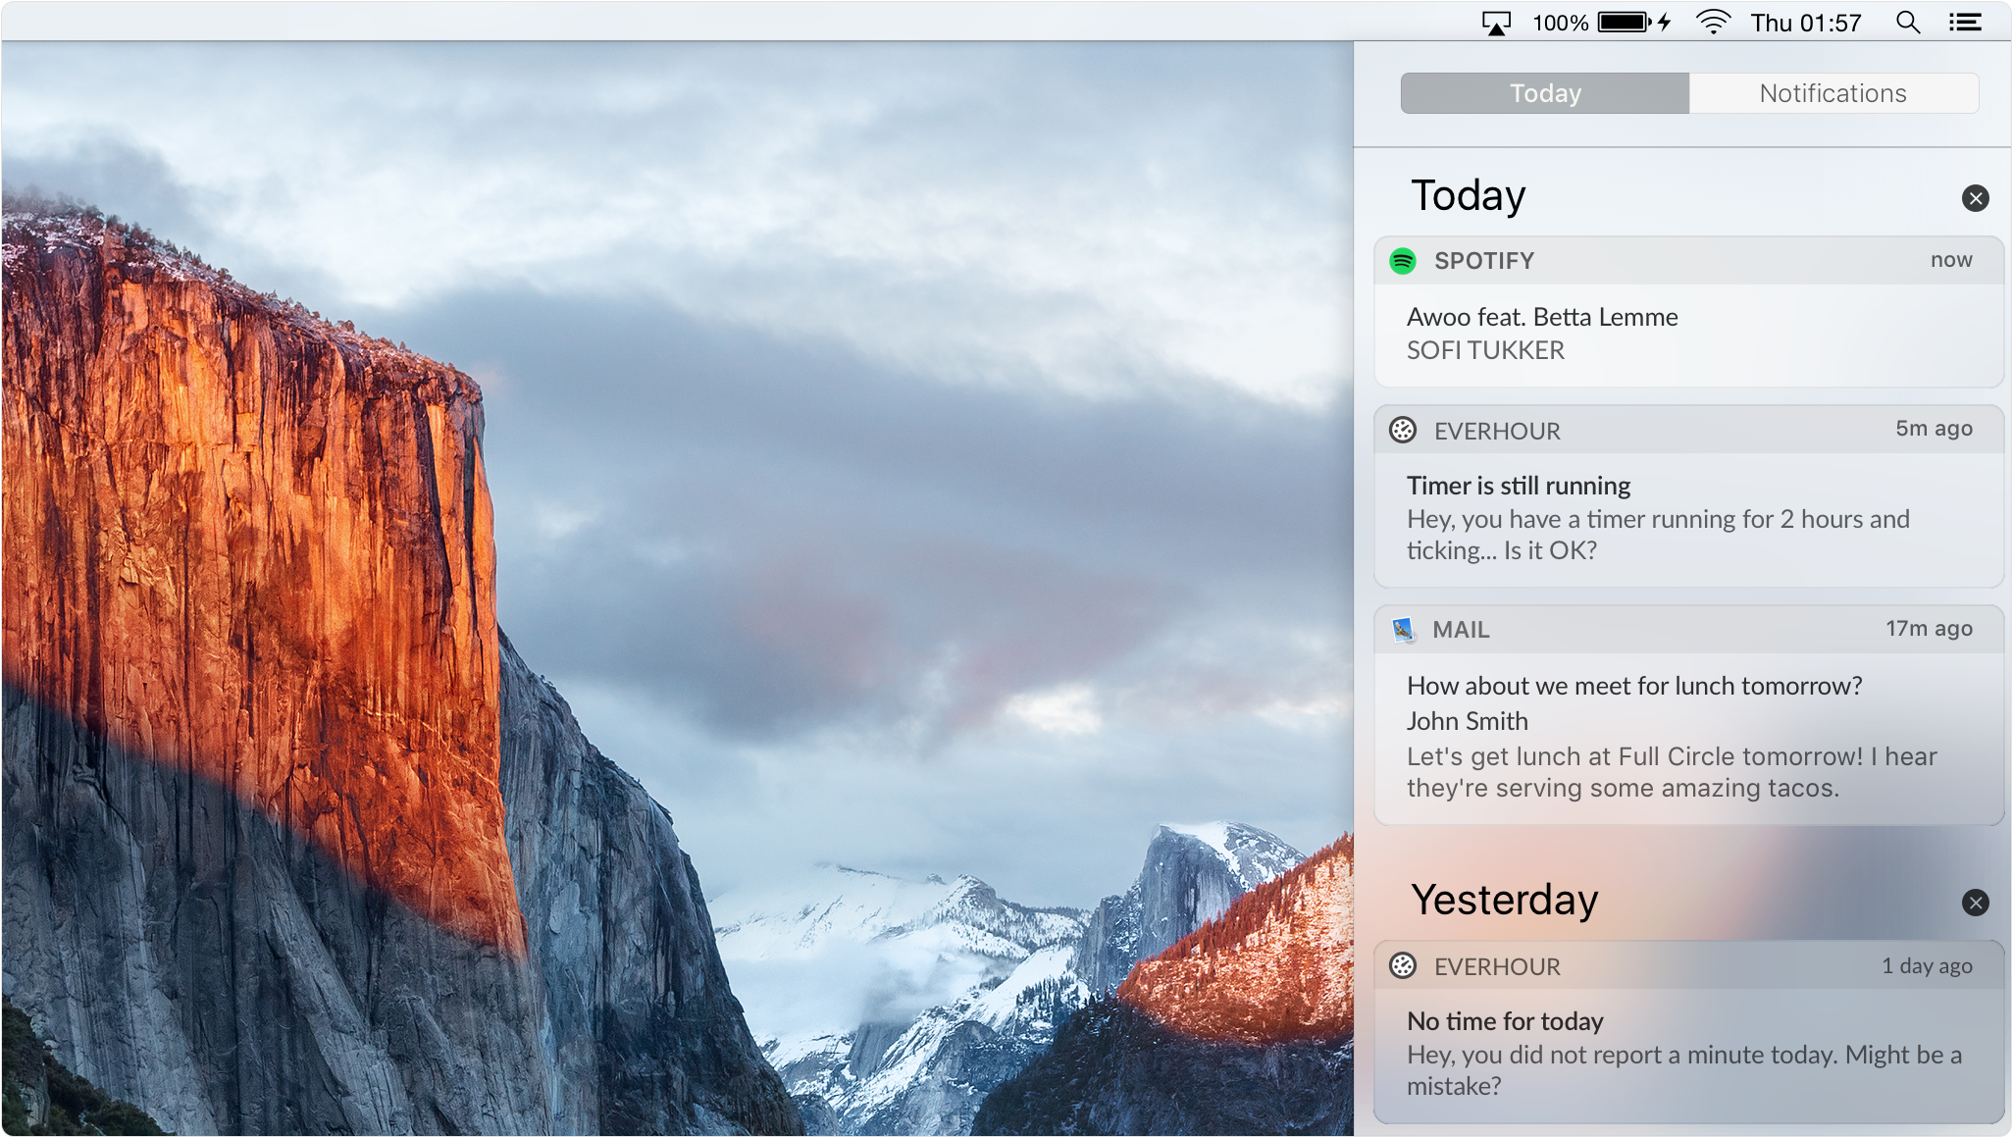Click the 5m ago timestamp
The height and width of the screenshot is (1138, 2013).
point(1934,429)
